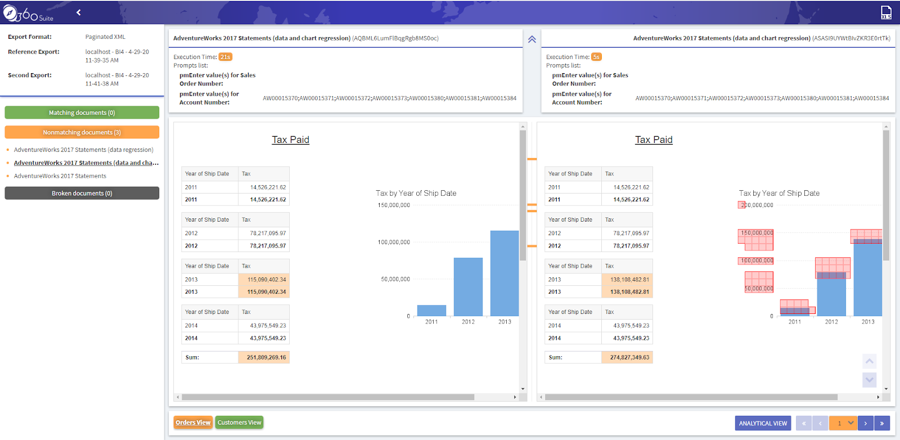Go to next page button
The height and width of the screenshot is (440, 900).
pos(865,423)
